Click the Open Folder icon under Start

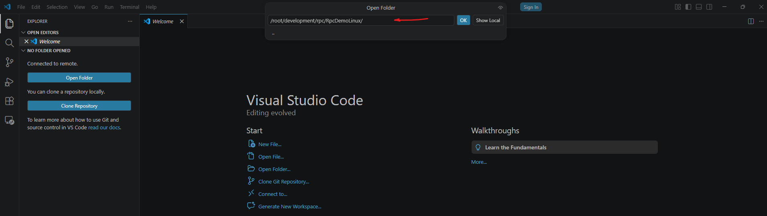pyautogui.click(x=251, y=169)
